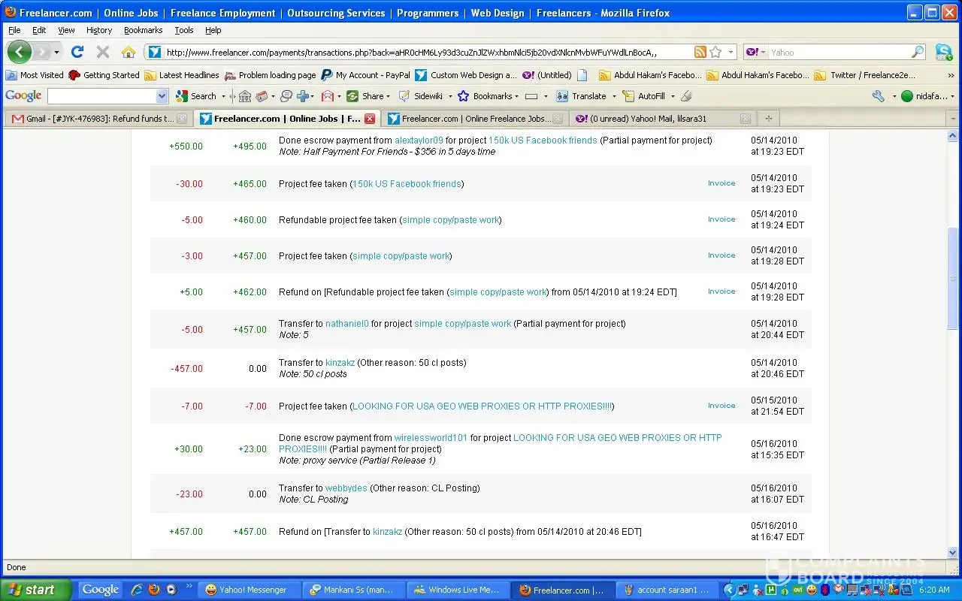Type in the Google Toolbar search field
The height and width of the screenshot is (601, 962).
[101, 96]
